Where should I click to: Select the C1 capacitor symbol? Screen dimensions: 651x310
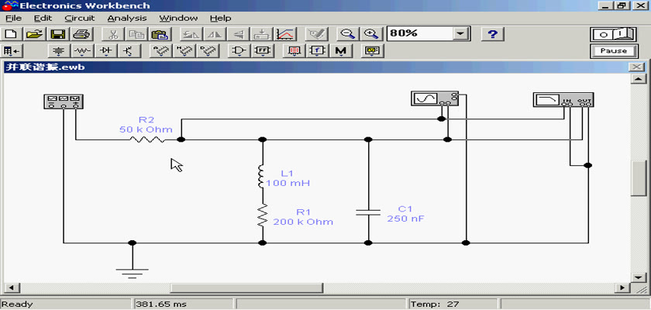tap(368, 212)
